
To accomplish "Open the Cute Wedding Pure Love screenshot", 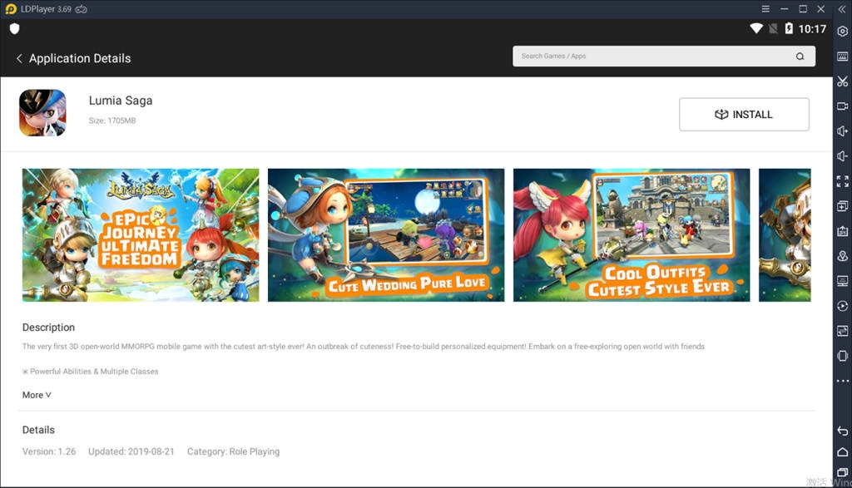I will pos(385,234).
